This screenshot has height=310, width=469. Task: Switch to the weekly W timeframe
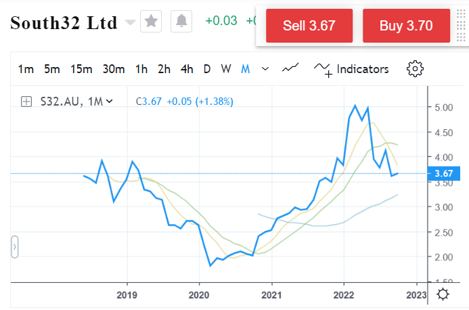coord(226,69)
